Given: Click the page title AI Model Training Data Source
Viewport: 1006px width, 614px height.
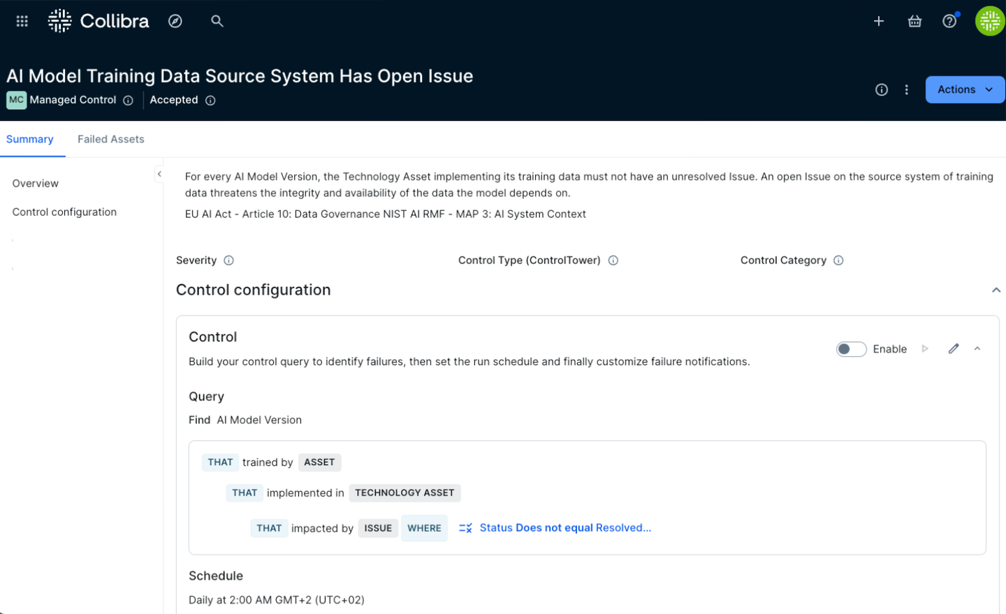Looking at the screenshot, I should 240,75.
